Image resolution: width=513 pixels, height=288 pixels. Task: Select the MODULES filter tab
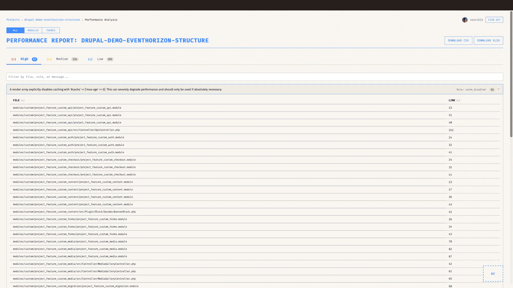coord(33,30)
